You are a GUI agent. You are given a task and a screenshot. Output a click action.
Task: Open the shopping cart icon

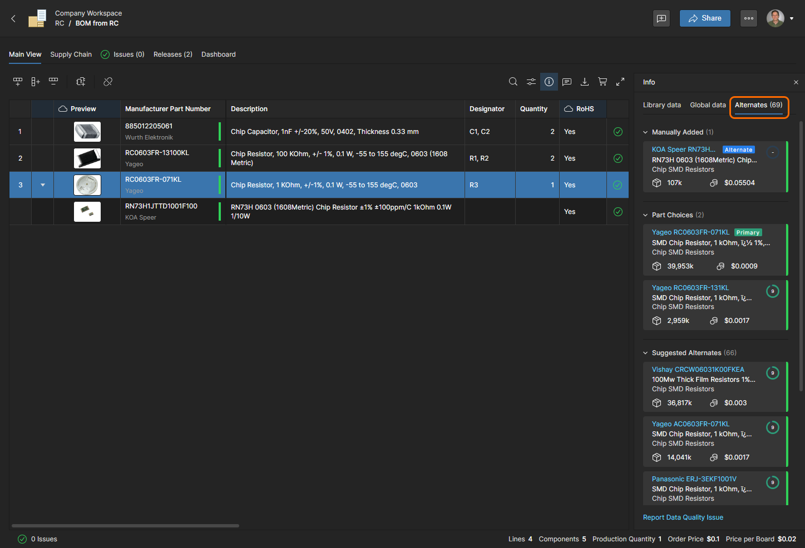click(x=602, y=82)
